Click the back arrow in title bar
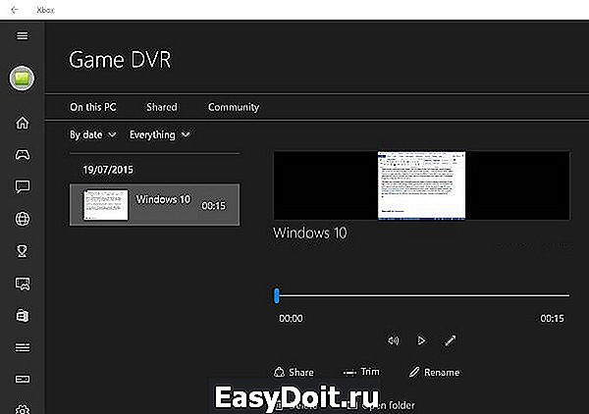The height and width of the screenshot is (414, 589). 15,10
